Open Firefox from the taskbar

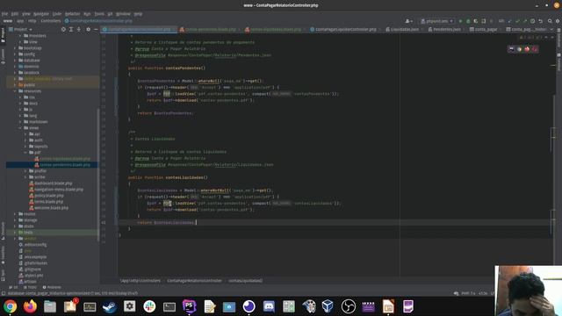[30, 306]
